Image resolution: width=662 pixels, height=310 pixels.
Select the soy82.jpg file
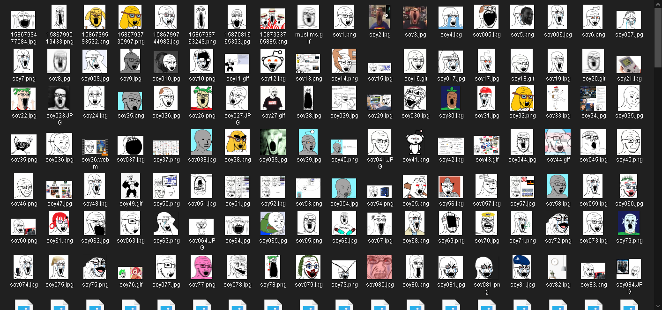click(558, 267)
